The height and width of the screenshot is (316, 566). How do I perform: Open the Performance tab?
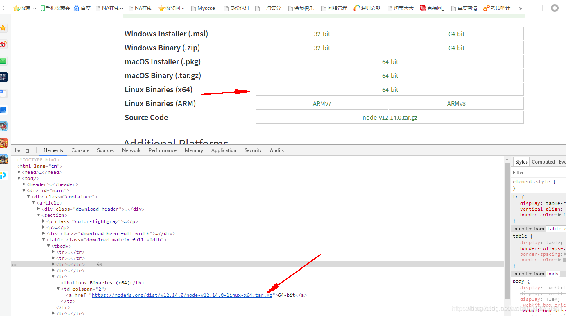(x=163, y=150)
